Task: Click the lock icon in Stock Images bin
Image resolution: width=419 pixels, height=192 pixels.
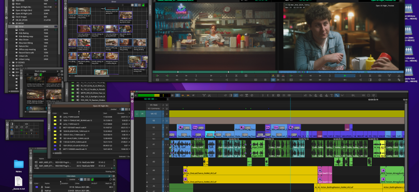Action: pos(40,74)
